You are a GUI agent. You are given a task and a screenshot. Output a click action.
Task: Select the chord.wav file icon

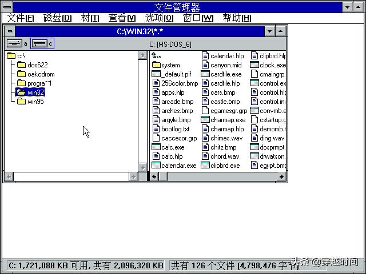(x=205, y=156)
